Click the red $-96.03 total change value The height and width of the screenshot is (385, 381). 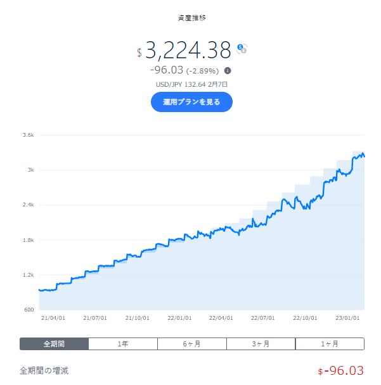coord(340,371)
